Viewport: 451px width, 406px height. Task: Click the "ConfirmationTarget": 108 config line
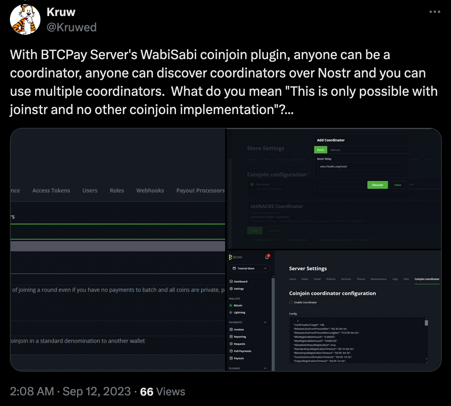tap(309, 325)
